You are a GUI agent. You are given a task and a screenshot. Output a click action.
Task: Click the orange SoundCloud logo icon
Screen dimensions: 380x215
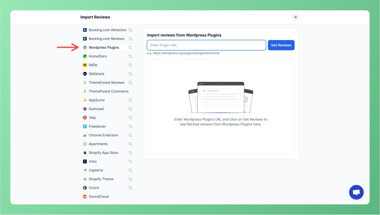(x=85, y=196)
